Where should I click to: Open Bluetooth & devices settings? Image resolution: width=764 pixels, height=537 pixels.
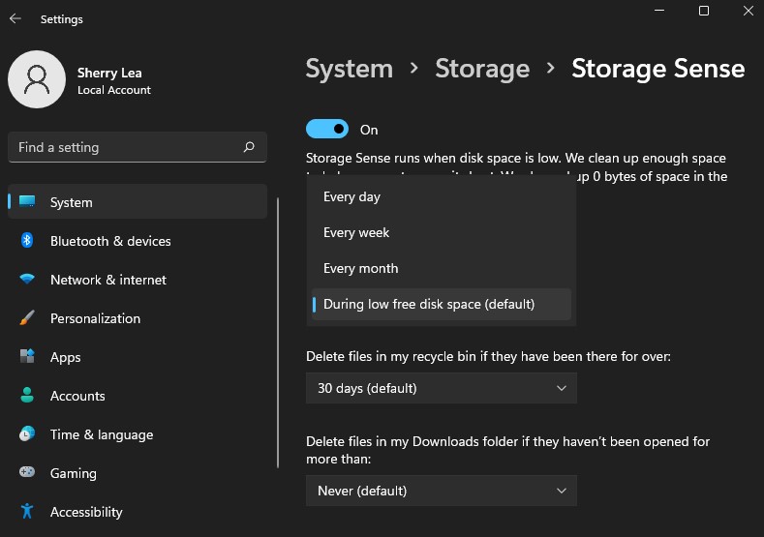click(138, 241)
